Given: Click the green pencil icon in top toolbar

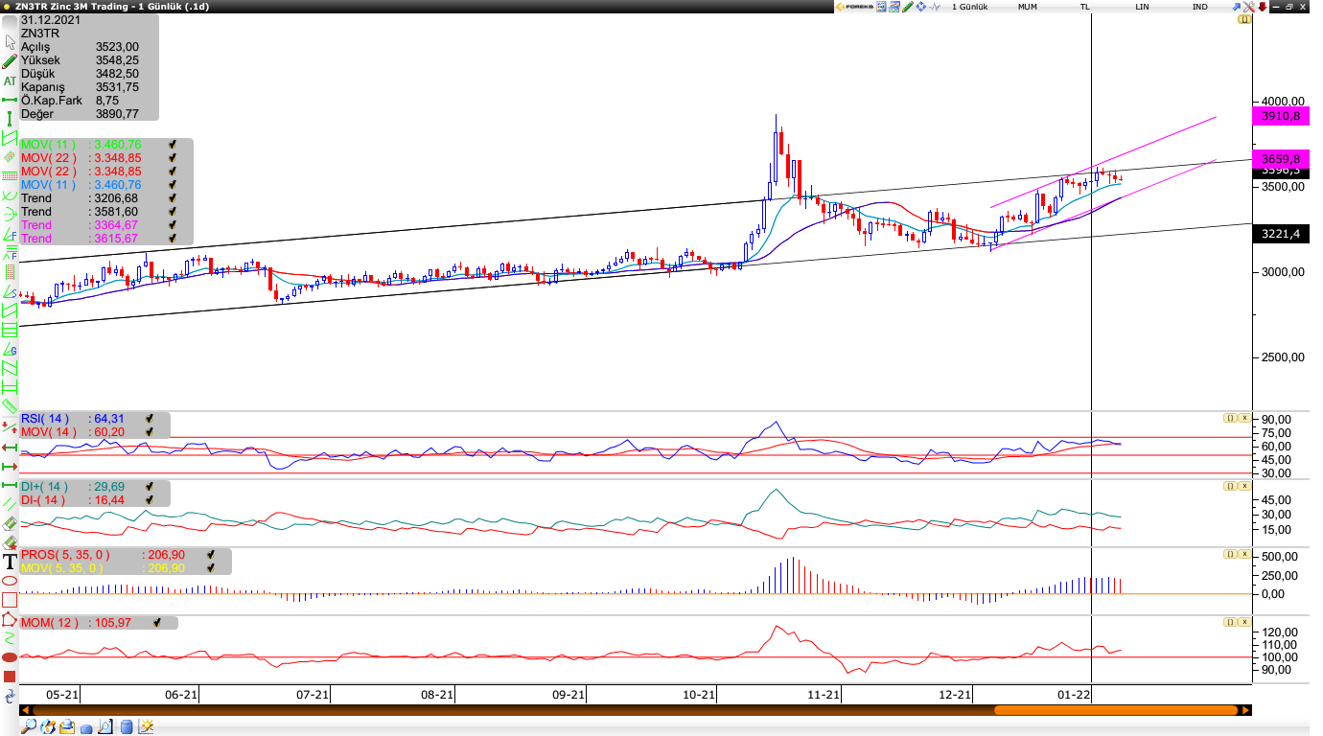Looking at the screenshot, I should click(907, 7).
